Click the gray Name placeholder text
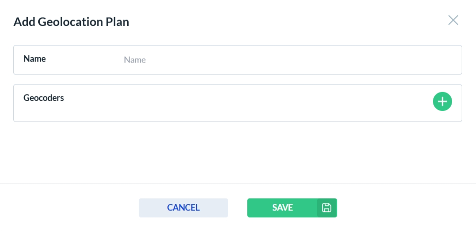This screenshot has height=231, width=476. (x=135, y=60)
